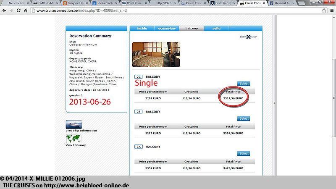Close the Blogger tab
Viewport: 336px width, 189px height.
pyautogui.click(x=87, y=3)
